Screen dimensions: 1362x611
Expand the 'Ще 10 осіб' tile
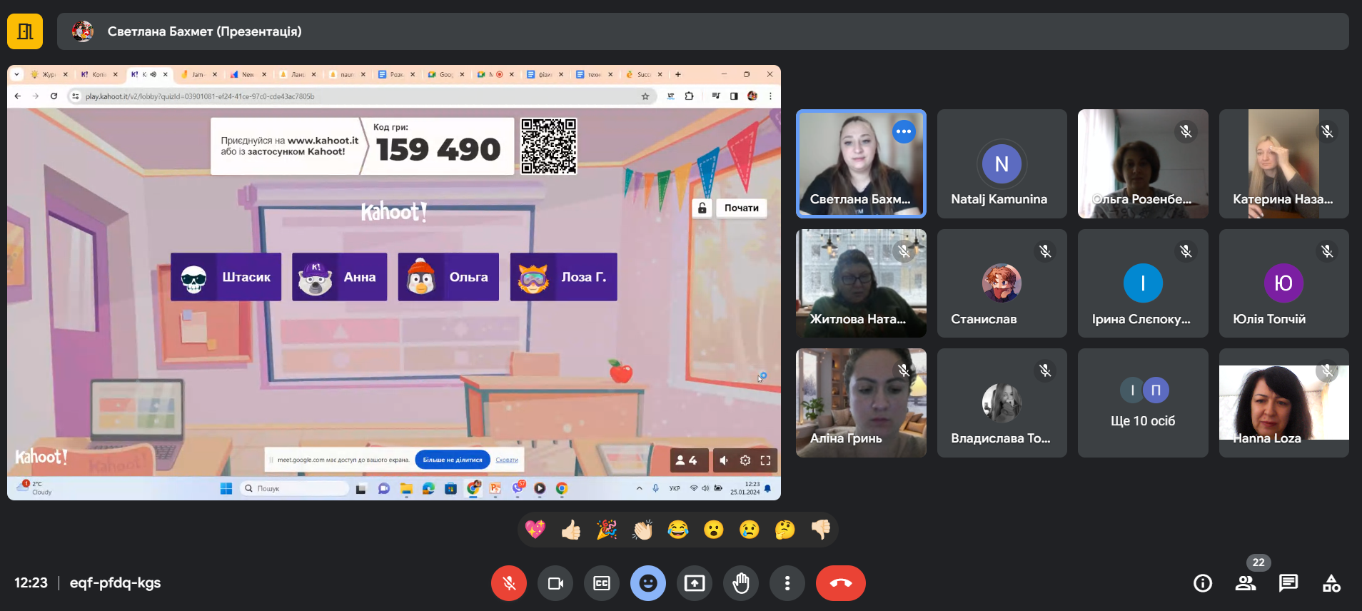[1142, 403]
